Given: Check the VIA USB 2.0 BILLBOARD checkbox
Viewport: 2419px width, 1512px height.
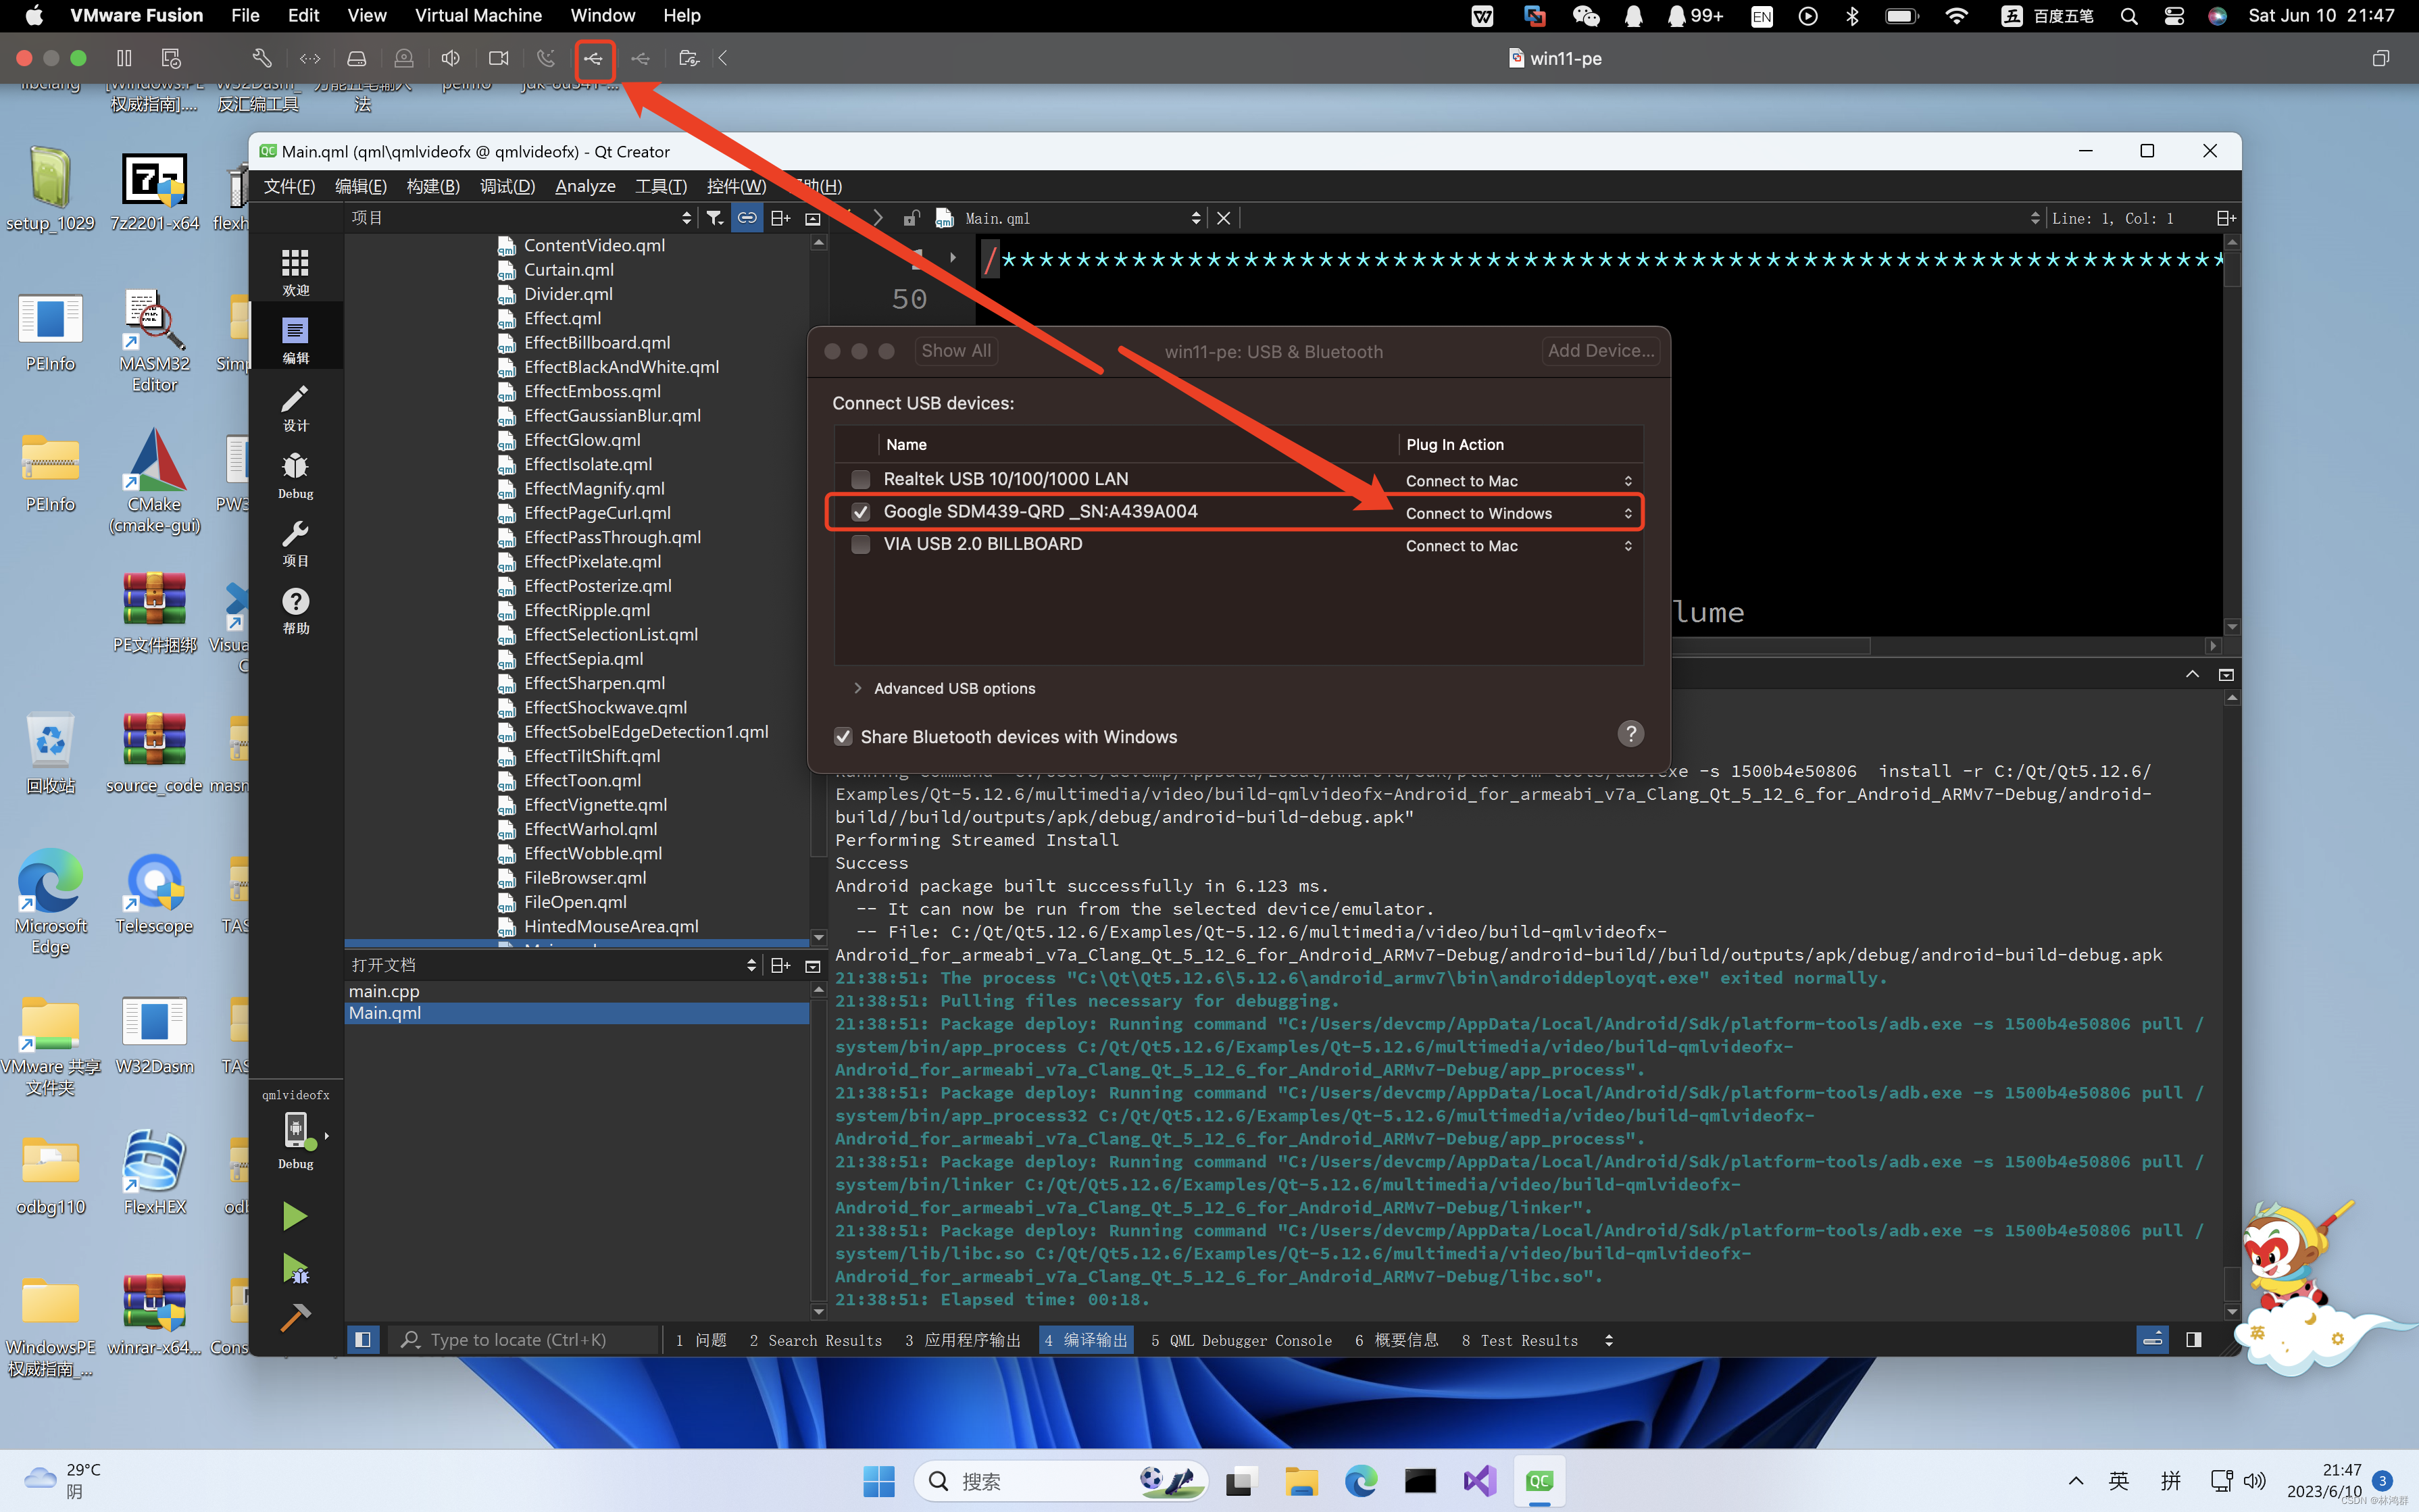Looking at the screenshot, I should pyautogui.click(x=860, y=545).
